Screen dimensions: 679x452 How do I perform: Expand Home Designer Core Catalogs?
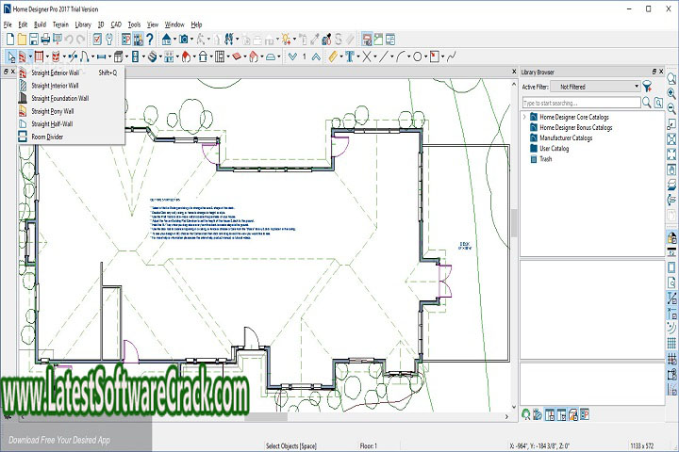pos(526,116)
